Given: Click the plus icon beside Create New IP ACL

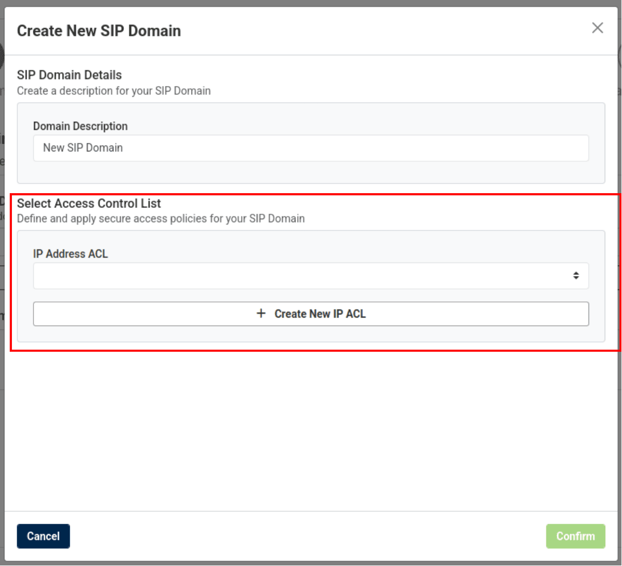Looking at the screenshot, I should tap(261, 313).
